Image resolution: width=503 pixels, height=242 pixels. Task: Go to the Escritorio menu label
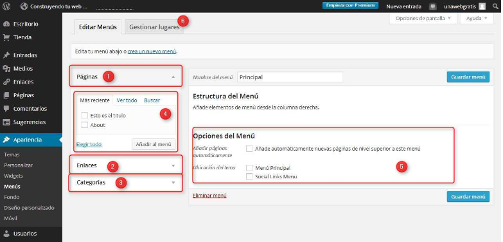click(26, 24)
